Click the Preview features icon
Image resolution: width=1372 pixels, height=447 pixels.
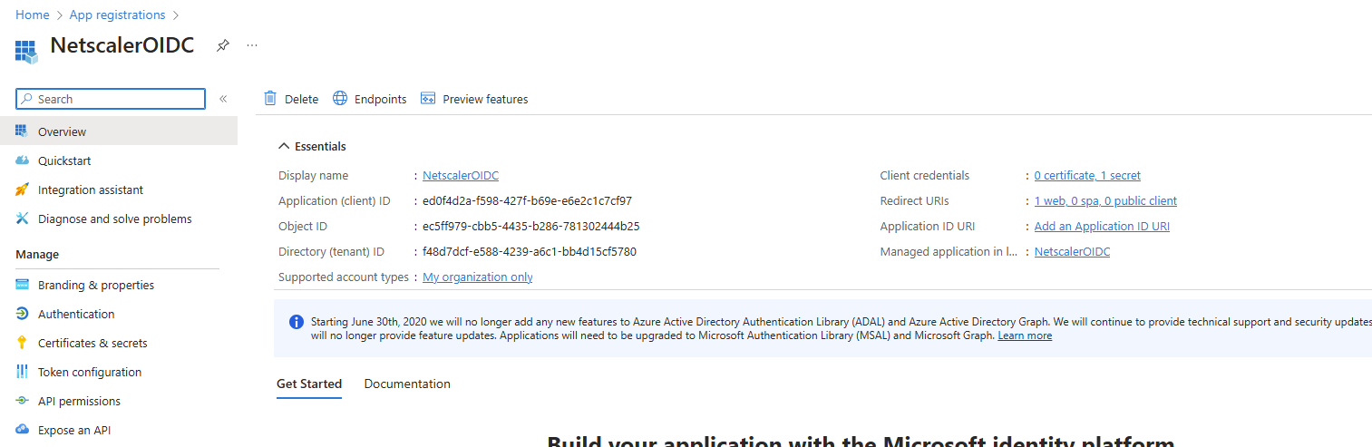429,99
